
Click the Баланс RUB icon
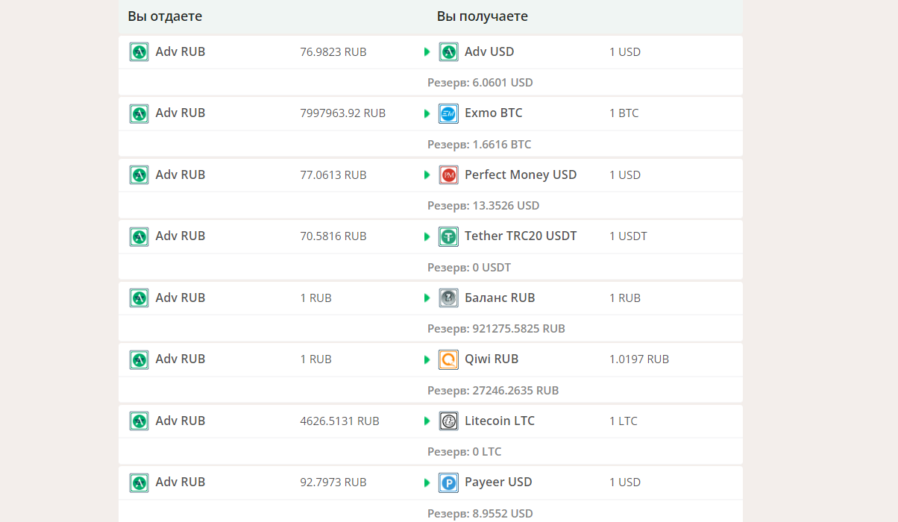(x=448, y=298)
